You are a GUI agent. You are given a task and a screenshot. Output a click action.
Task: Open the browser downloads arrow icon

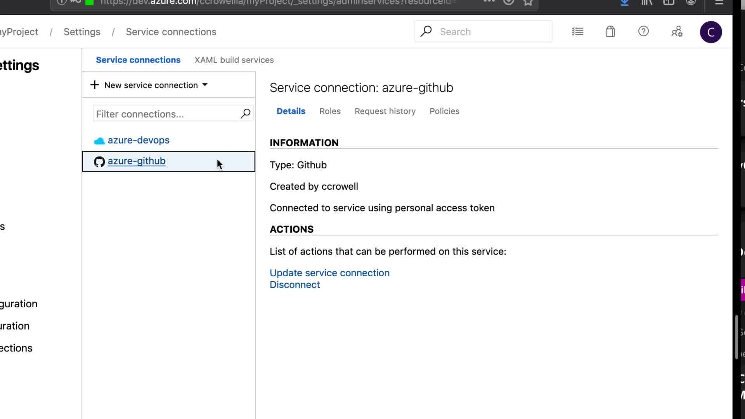(624, 2)
